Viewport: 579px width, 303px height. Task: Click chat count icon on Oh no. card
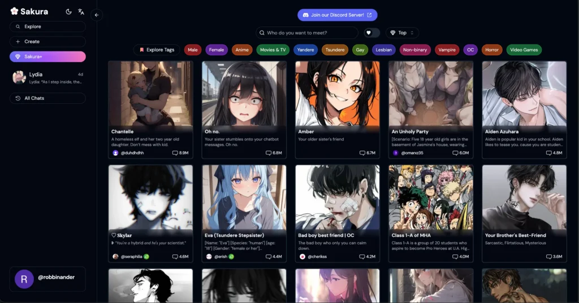[x=269, y=152]
